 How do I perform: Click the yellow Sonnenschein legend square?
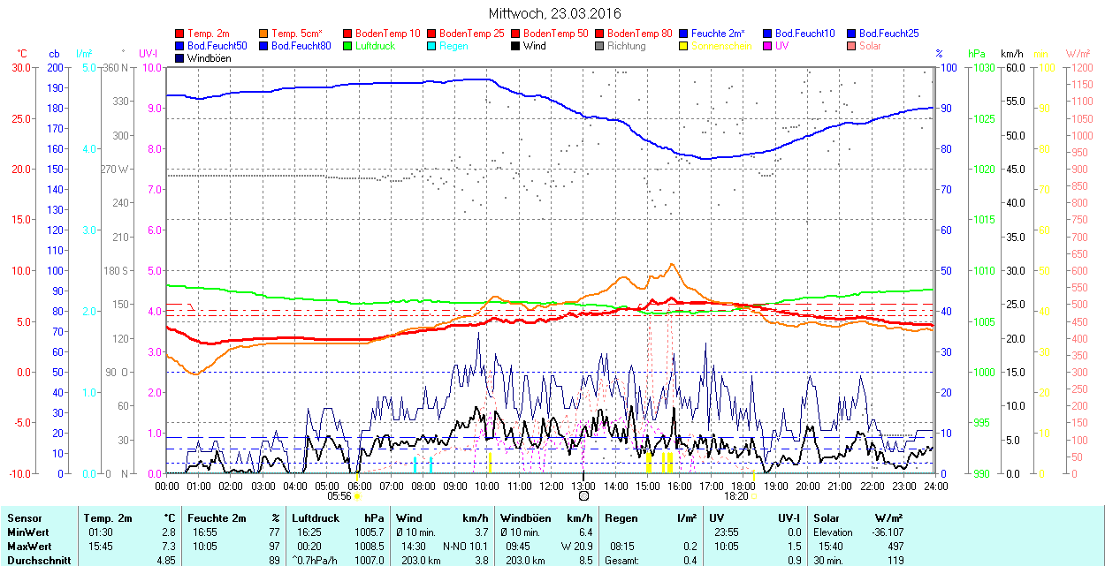(x=683, y=46)
